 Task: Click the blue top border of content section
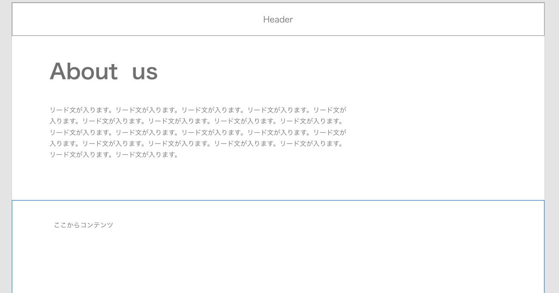[278, 200]
